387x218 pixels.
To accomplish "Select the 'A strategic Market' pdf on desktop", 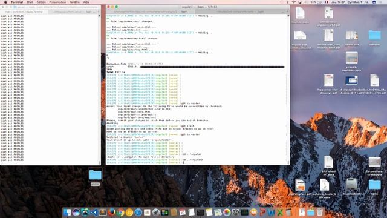I will pyautogui.click(x=351, y=81).
